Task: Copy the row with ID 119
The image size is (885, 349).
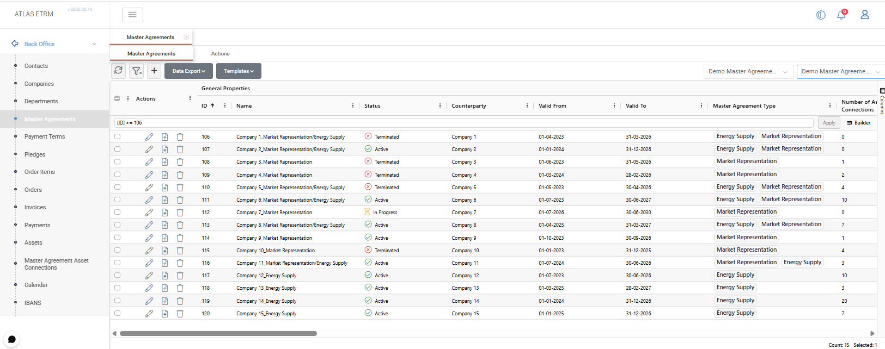Action: [165, 301]
